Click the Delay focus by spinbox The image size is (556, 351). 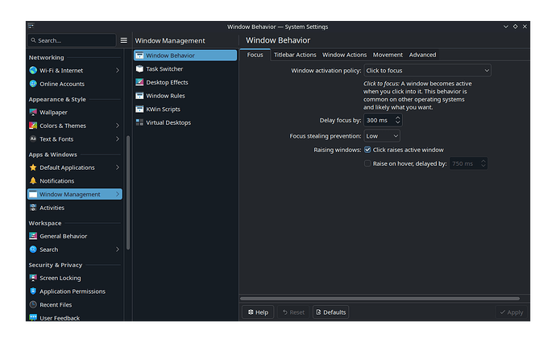point(379,120)
